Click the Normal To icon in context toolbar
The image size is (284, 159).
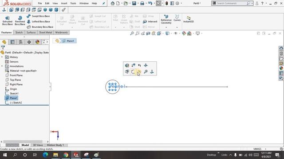click(x=152, y=72)
